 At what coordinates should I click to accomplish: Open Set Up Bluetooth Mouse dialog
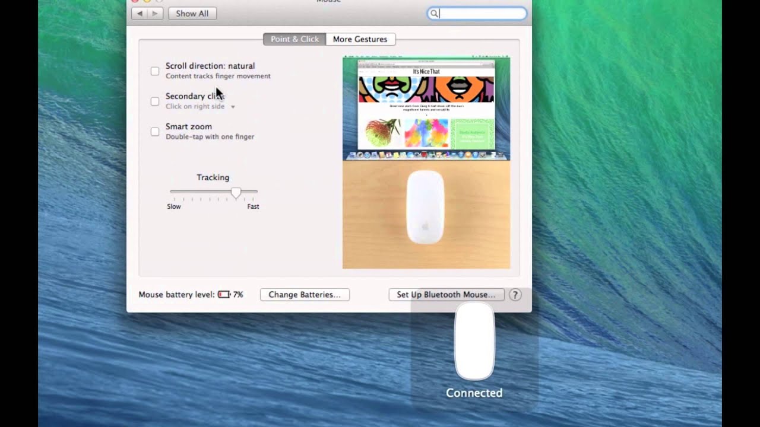(x=446, y=294)
